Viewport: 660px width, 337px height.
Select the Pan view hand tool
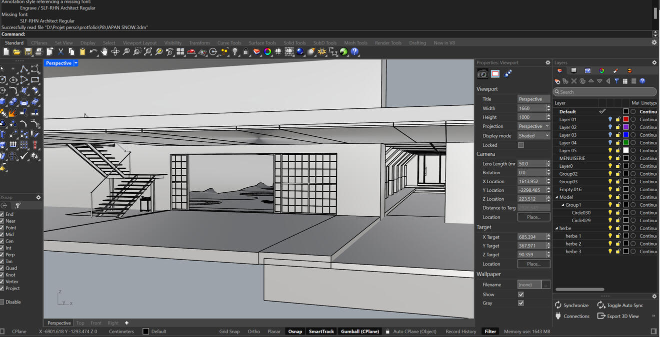click(104, 51)
